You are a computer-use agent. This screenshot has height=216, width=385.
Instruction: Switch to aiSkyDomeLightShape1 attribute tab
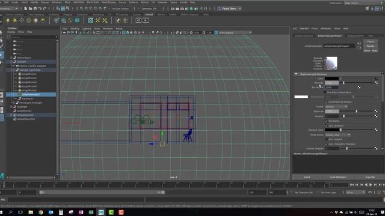pos(330,36)
